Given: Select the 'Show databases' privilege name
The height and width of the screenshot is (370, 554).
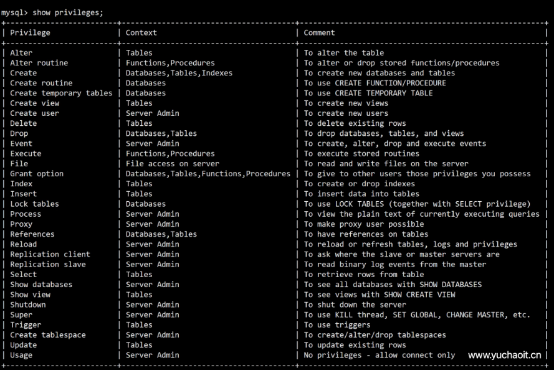Looking at the screenshot, I should coord(41,285).
